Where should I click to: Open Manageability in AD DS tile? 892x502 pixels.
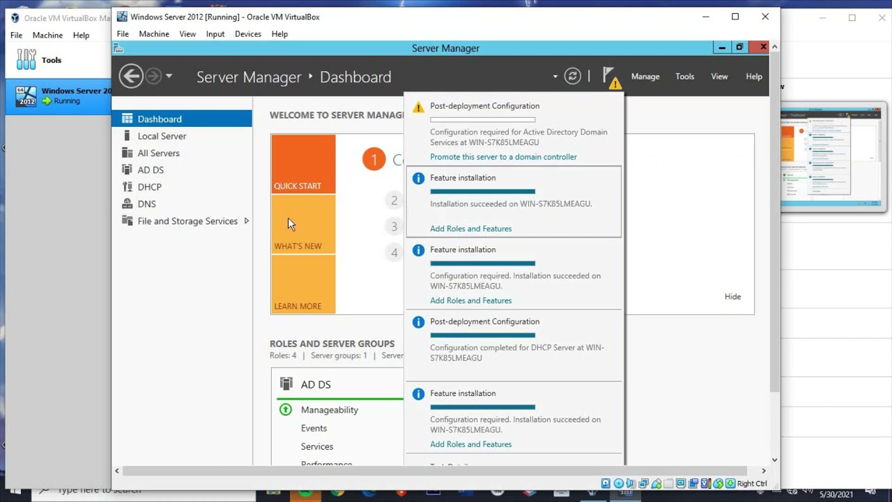click(x=330, y=410)
